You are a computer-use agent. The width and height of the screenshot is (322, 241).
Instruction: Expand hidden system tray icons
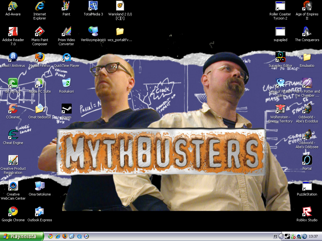(x=281, y=237)
